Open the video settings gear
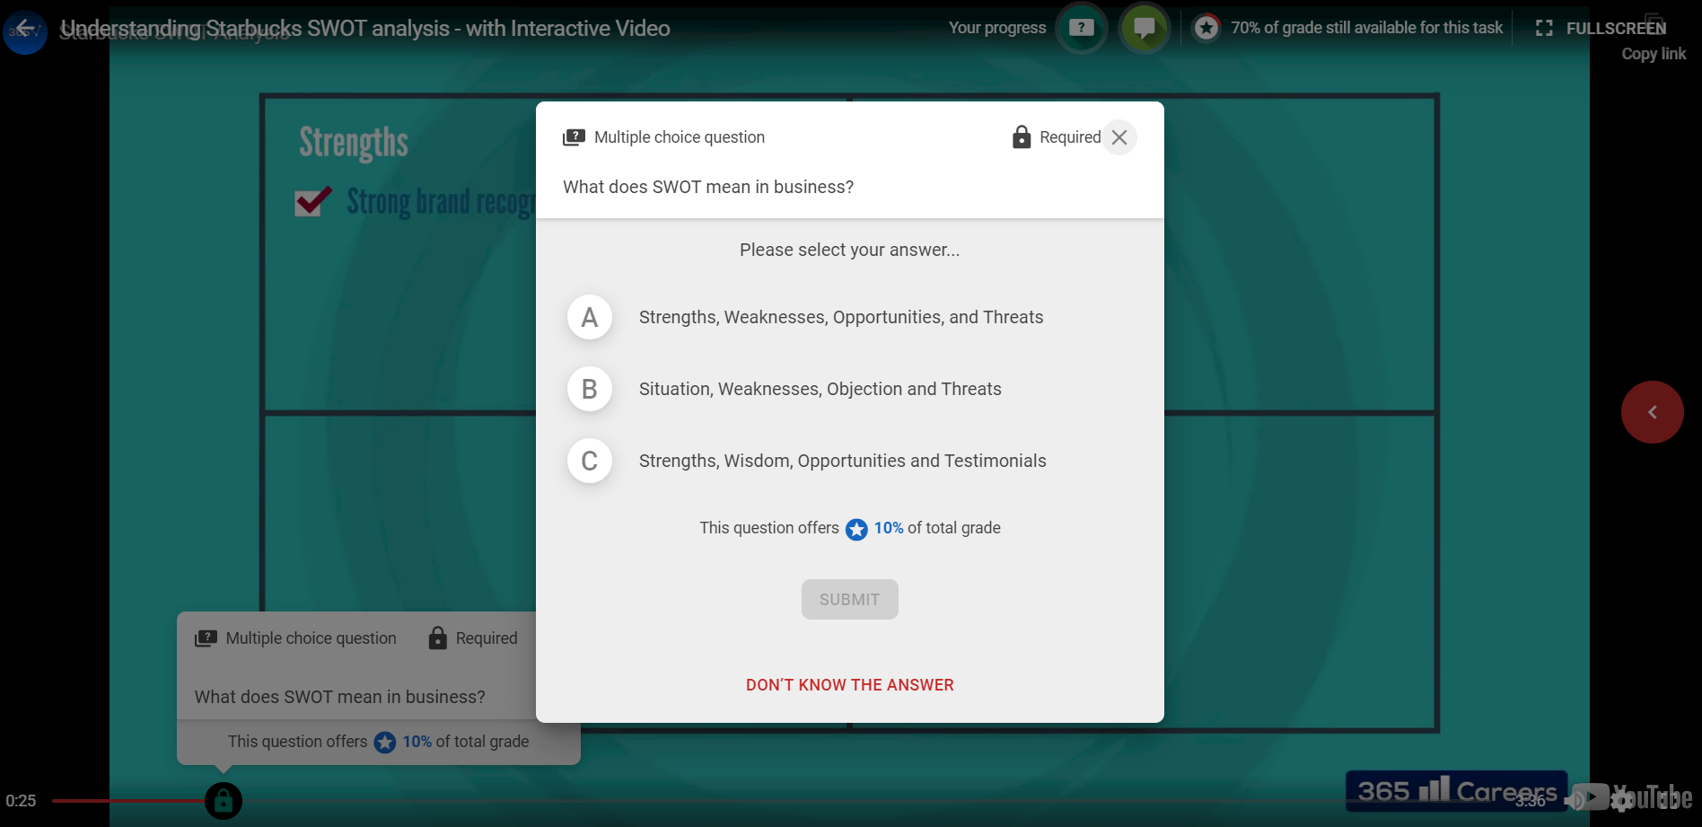This screenshot has width=1702, height=827. coord(1621,799)
